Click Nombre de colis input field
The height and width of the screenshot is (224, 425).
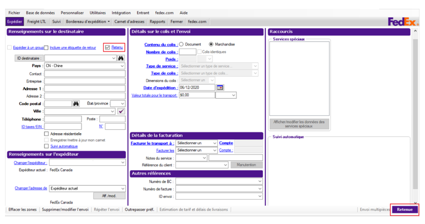(x=188, y=52)
